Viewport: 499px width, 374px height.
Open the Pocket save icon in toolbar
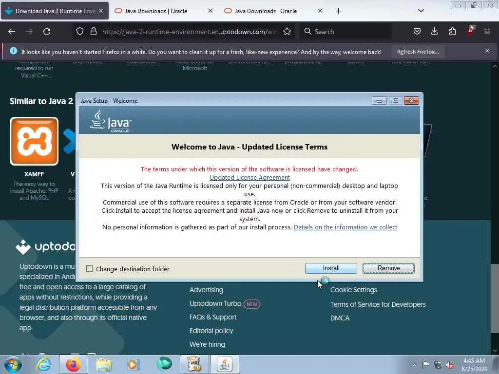click(x=417, y=32)
